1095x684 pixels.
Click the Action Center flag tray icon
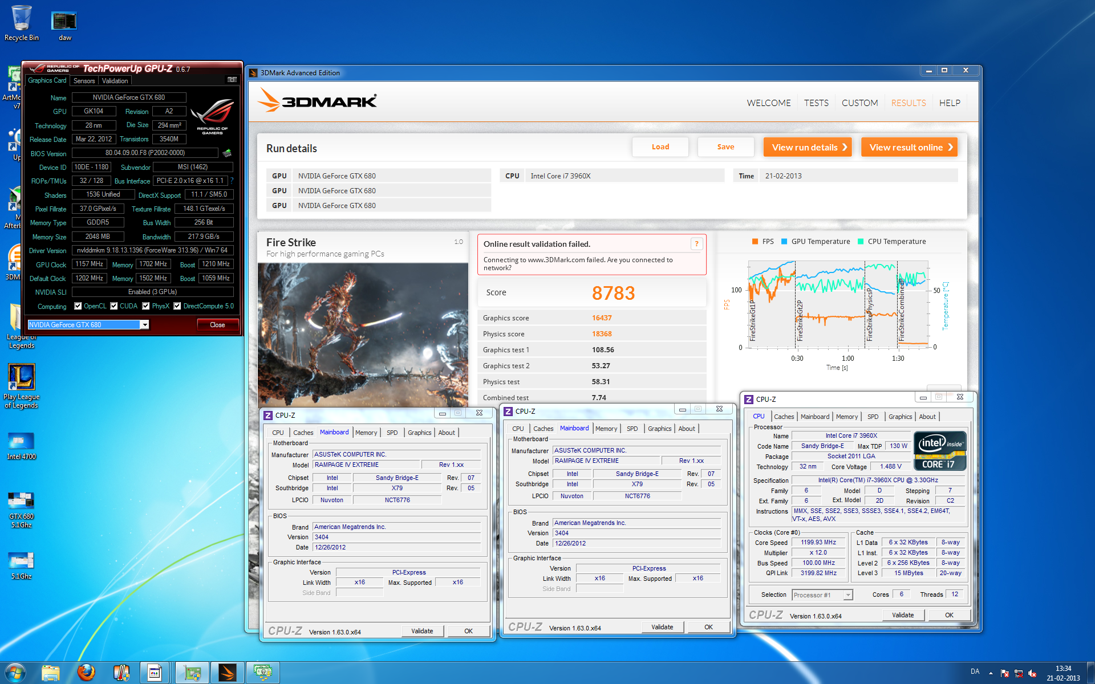point(1005,673)
